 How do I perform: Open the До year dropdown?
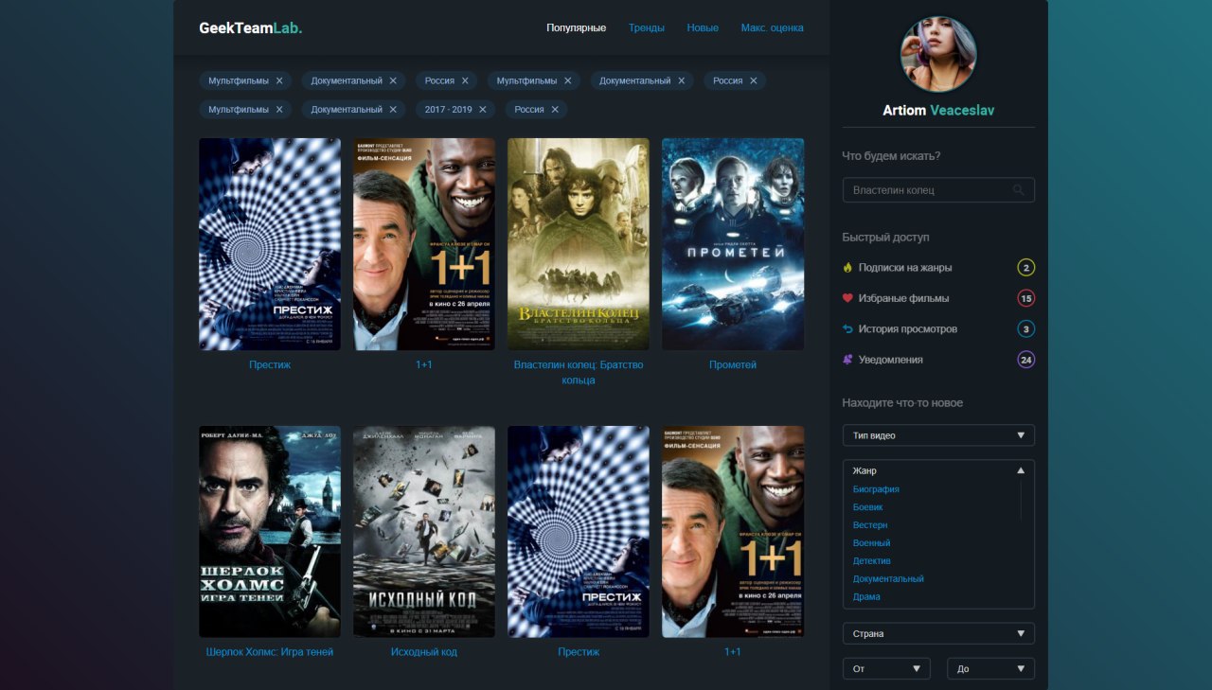click(990, 668)
